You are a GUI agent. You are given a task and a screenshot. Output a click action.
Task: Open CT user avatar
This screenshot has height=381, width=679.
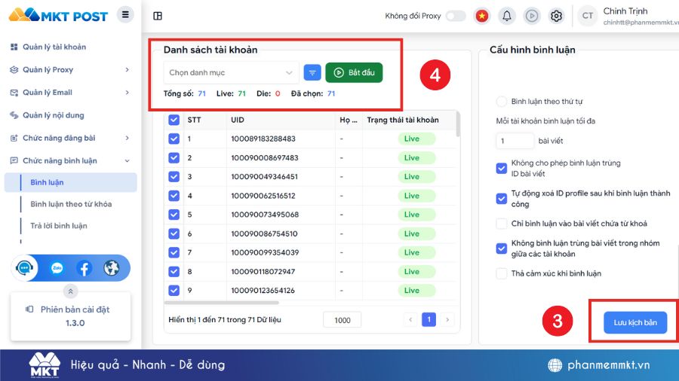587,16
